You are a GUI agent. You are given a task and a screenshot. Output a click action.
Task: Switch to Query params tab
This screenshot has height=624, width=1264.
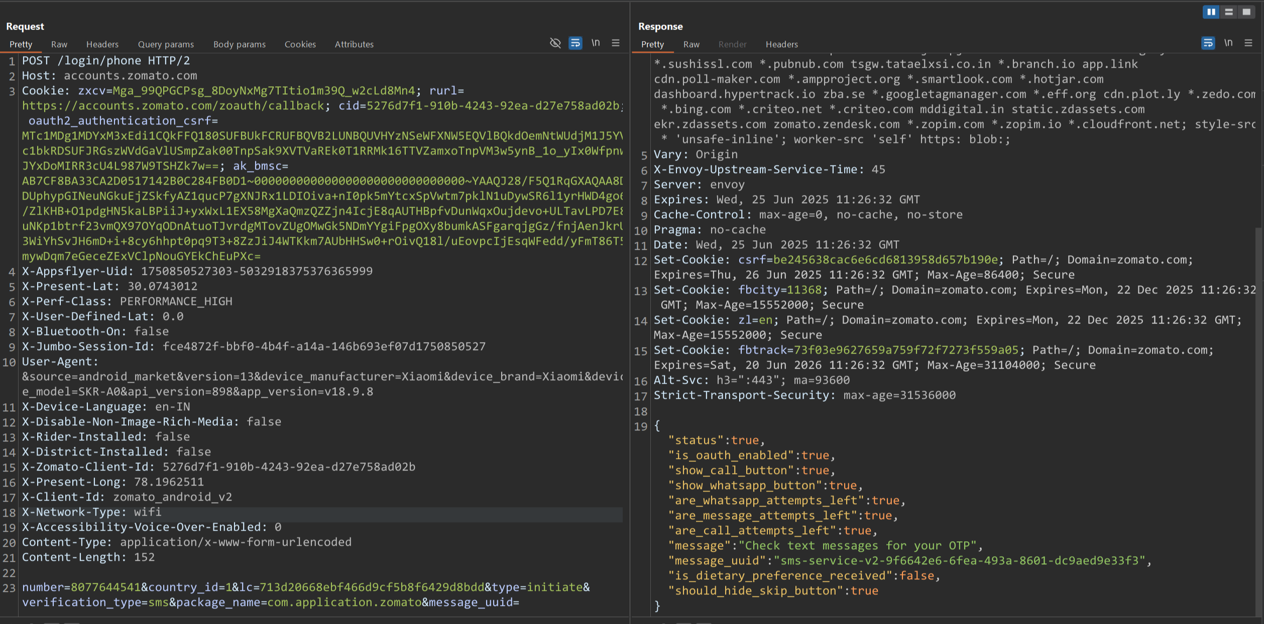click(x=166, y=44)
